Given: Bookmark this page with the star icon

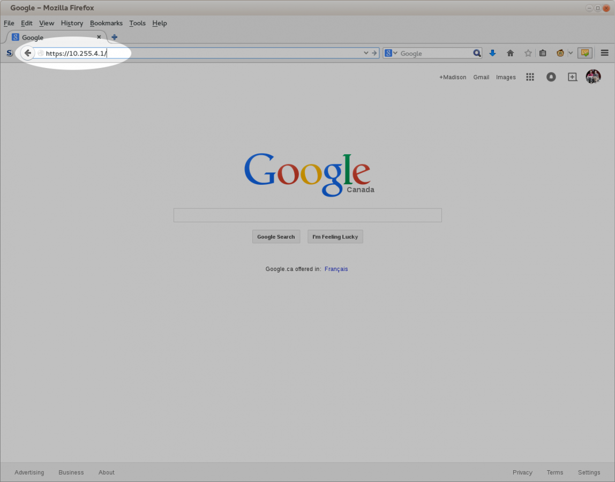Looking at the screenshot, I should point(528,53).
